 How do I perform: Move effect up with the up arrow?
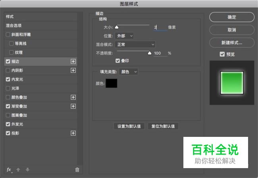[18, 170]
